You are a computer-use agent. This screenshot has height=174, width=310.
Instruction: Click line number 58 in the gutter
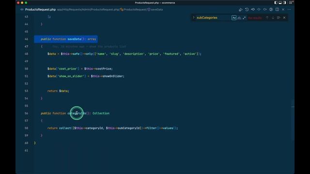click(26, 128)
